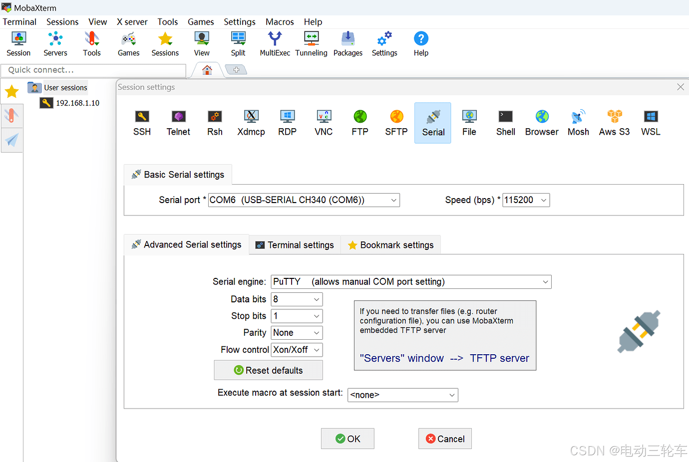Choose the Telnet session type

tap(178, 123)
